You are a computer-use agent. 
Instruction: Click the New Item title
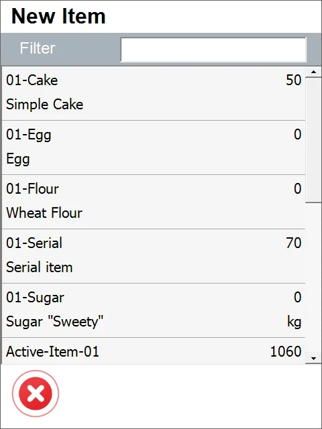tap(58, 16)
